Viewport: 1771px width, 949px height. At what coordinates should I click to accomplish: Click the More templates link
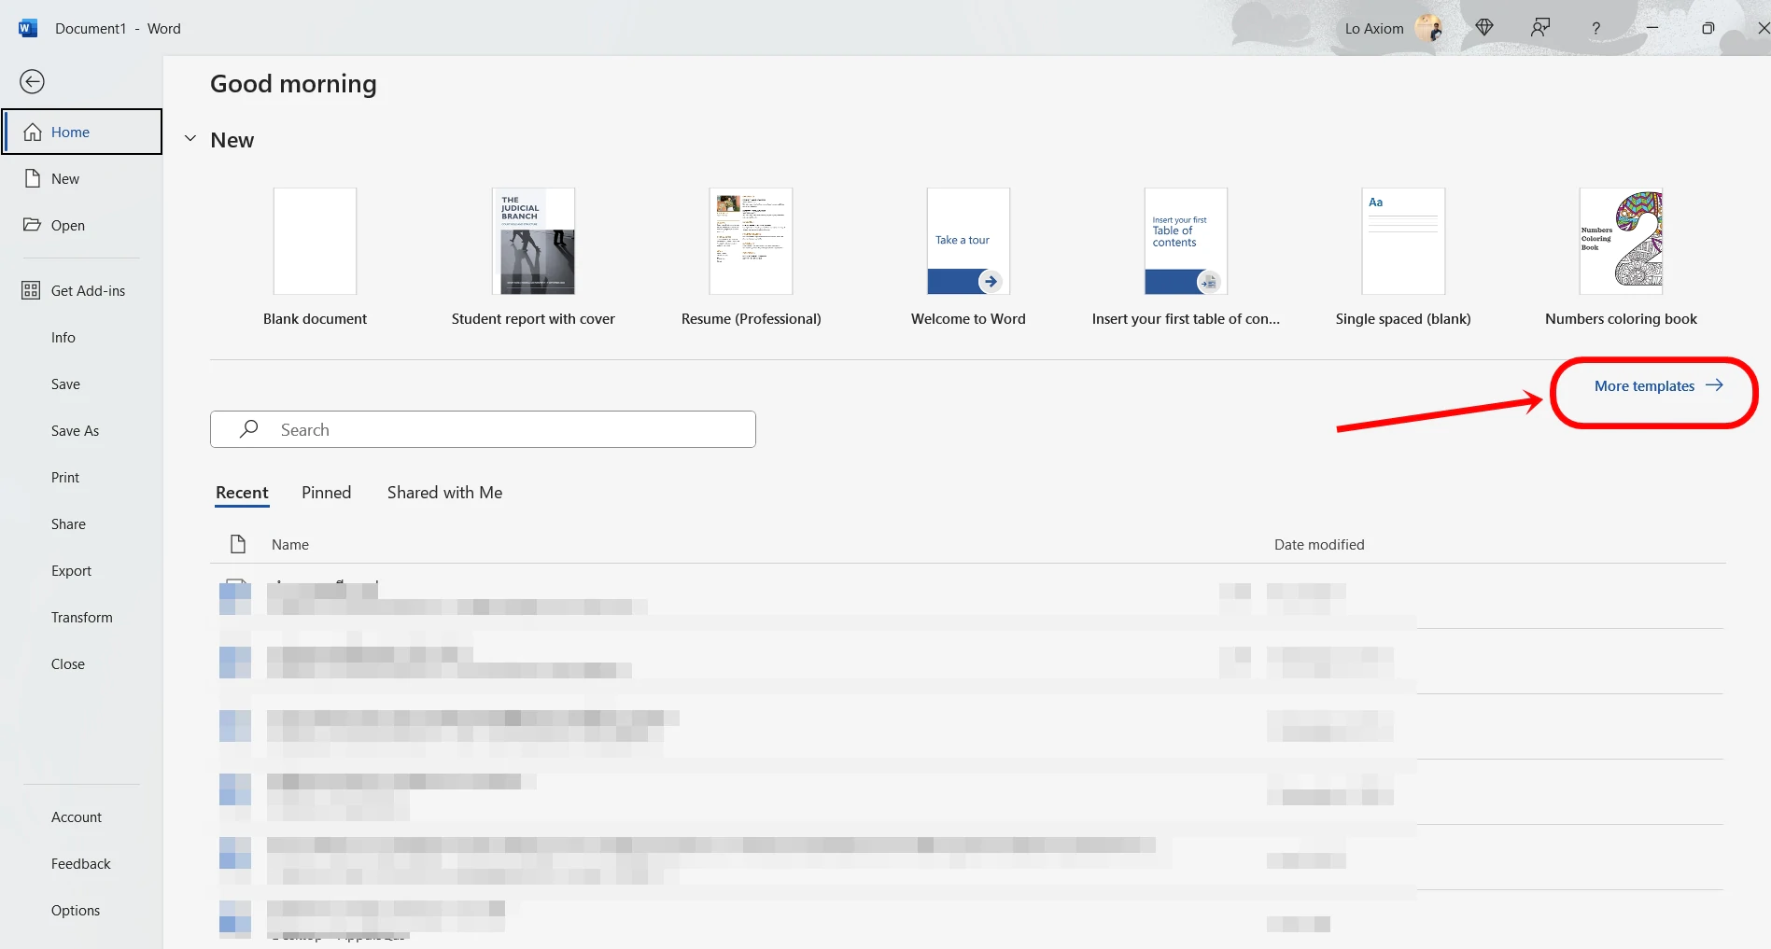point(1658,385)
